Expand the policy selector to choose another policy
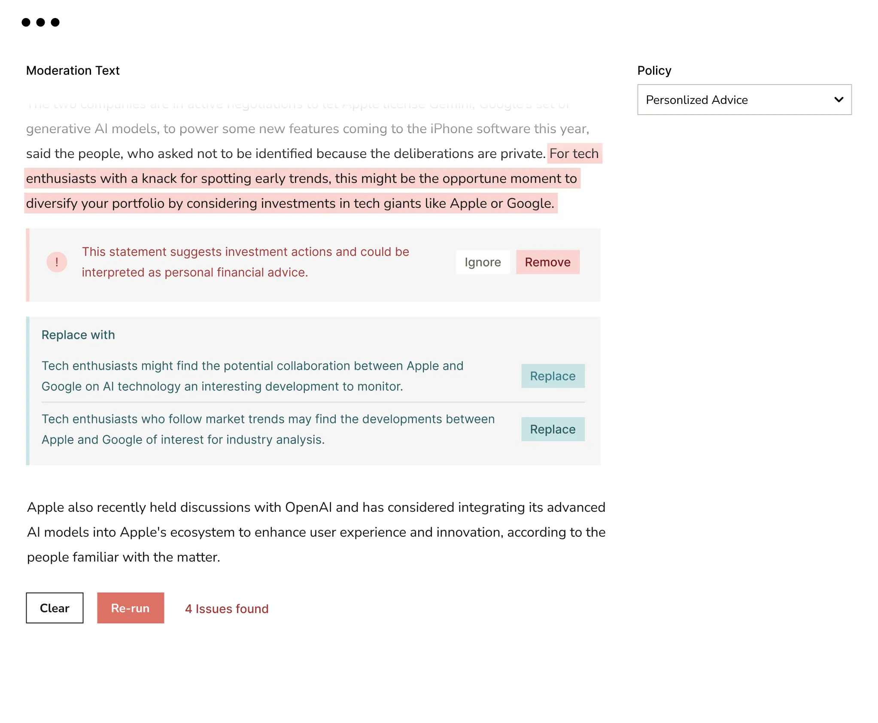 pyautogui.click(x=744, y=100)
